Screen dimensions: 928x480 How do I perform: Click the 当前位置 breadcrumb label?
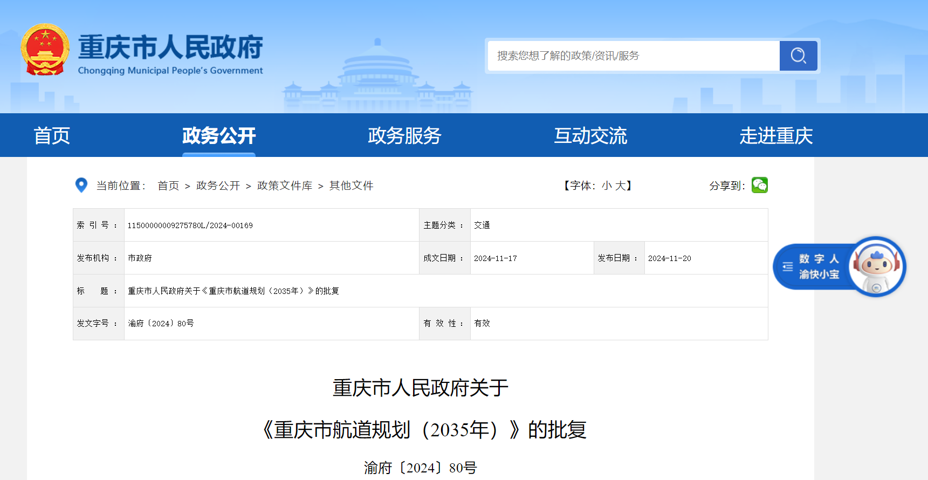pyautogui.click(x=121, y=186)
